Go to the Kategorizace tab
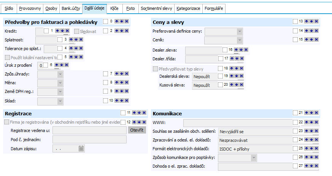332x176 pixels. tap(188, 8)
